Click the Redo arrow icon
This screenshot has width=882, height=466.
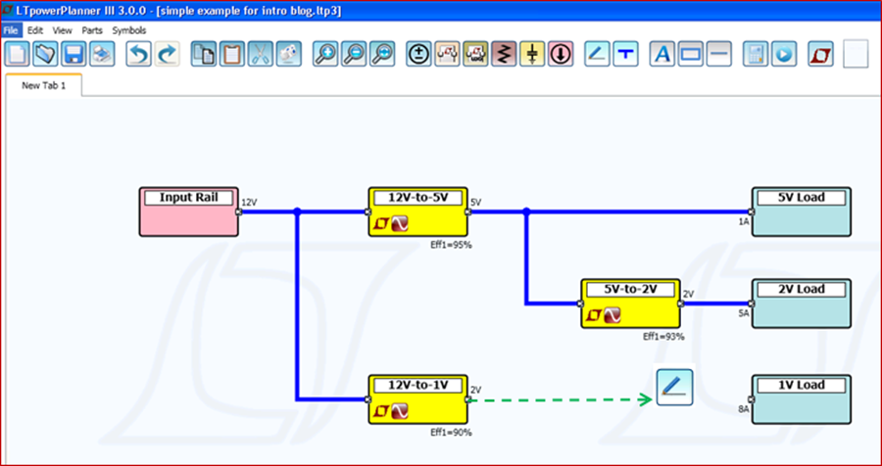tap(168, 53)
